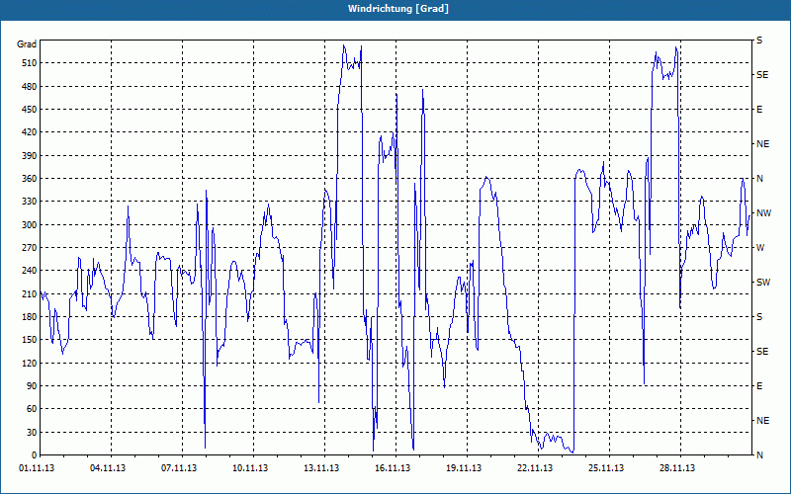
Task: Click the chart title 'Windrichtung [Grad]'
Action: tap(398, 9)
